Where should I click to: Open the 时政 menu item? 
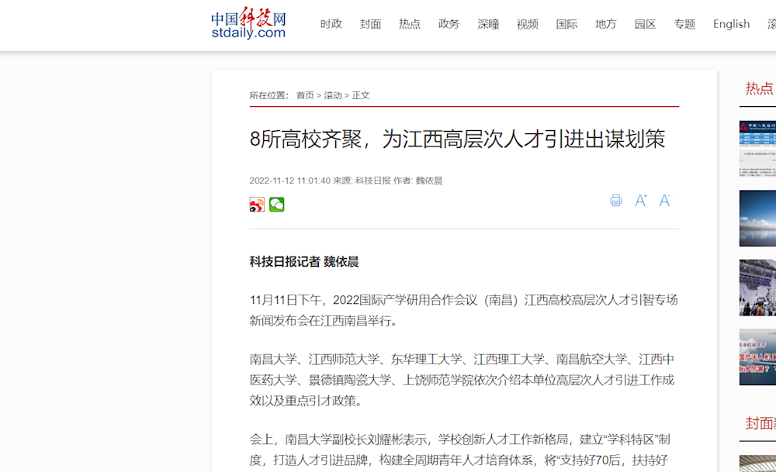tap(331, 24)
